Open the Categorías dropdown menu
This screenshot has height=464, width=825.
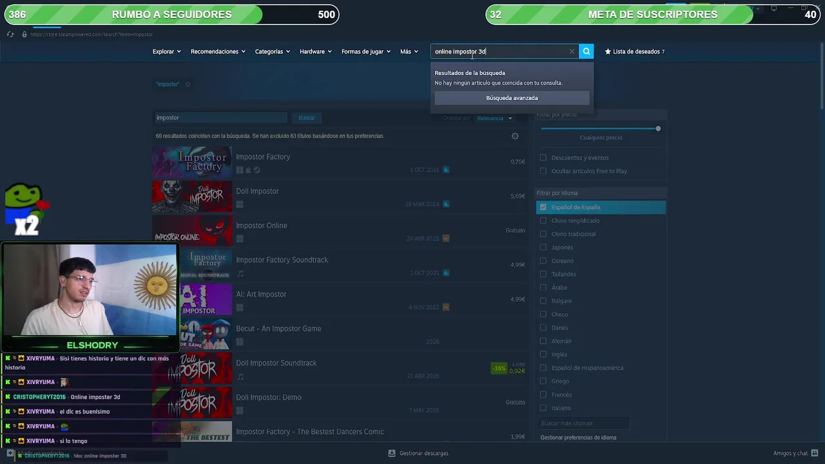coord(272,52)
